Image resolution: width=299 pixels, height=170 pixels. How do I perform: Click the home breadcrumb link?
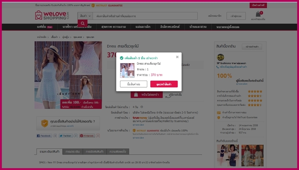coord(42,37)
